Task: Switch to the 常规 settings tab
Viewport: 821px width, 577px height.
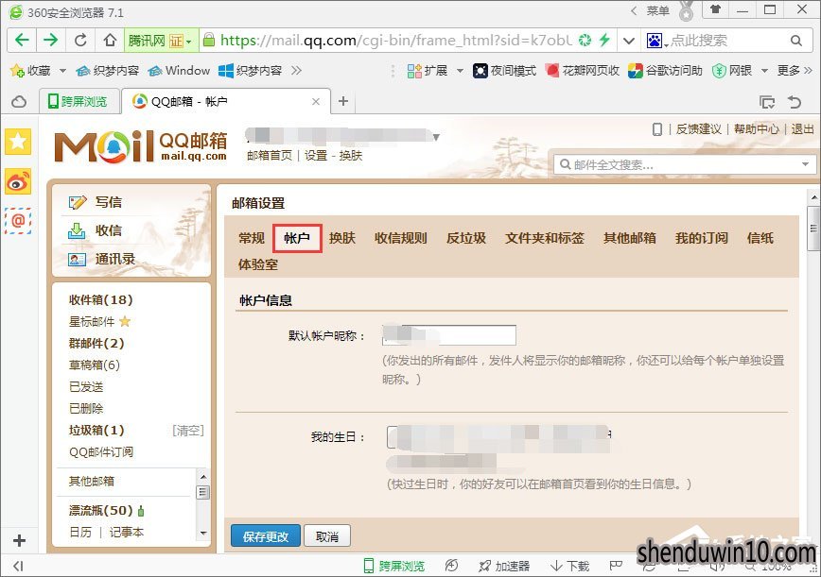Action: point(252,238)
